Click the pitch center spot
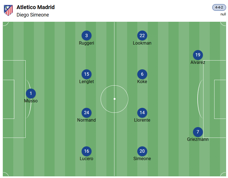The image size is (228, 178). pos(114,99)
